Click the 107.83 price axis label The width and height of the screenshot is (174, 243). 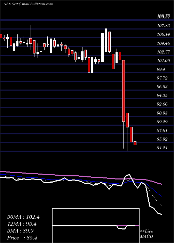(164, 26)
